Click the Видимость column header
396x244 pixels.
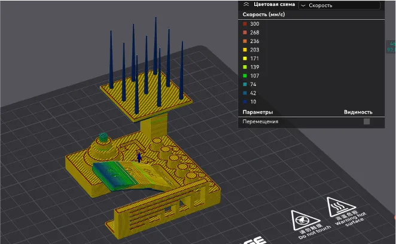pos(358,112)
